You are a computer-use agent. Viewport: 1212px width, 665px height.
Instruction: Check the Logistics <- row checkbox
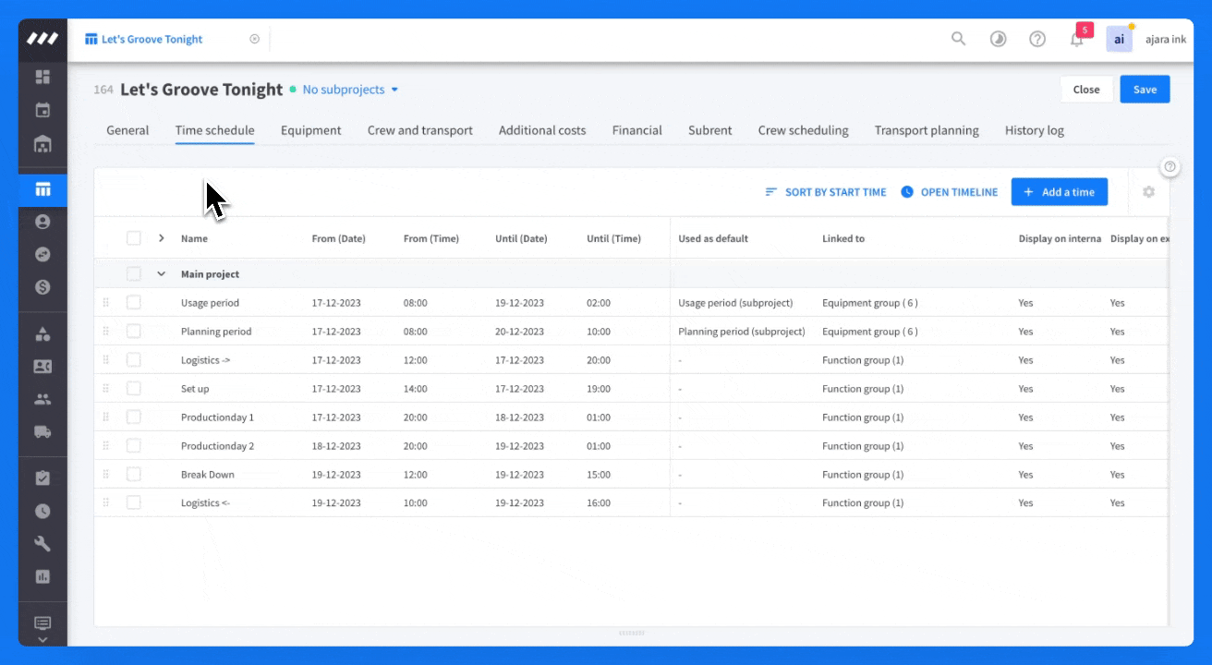(x=134, y=503)
